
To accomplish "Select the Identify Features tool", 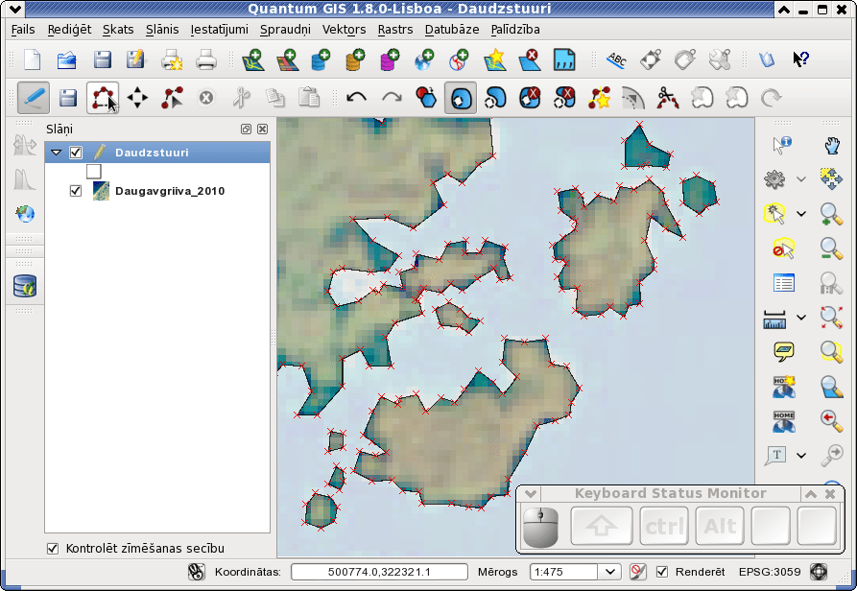I will click(x=781, y=145).
